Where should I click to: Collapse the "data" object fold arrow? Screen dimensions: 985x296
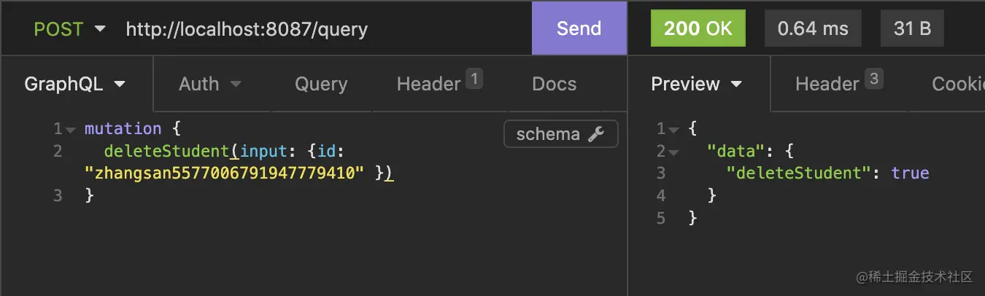pos(674,152)
